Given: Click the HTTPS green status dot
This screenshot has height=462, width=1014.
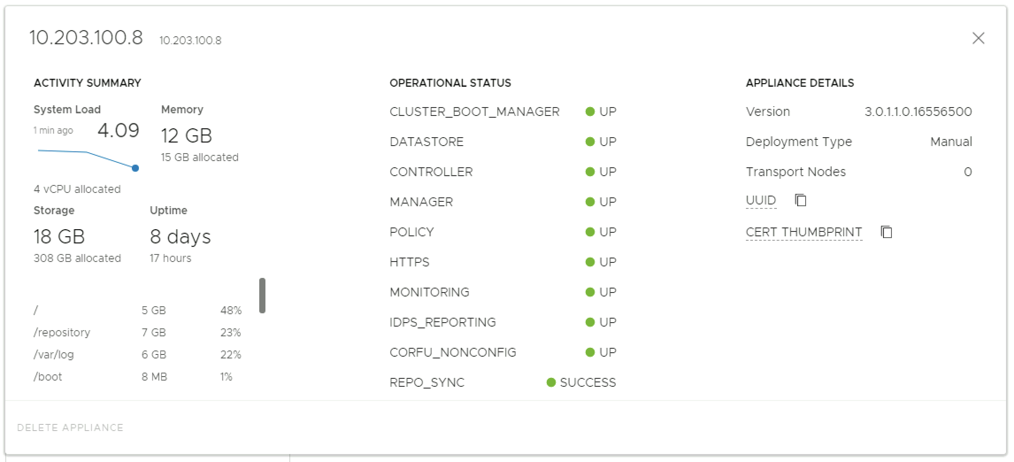Looking at the screenshot, I should click(590, 262).
